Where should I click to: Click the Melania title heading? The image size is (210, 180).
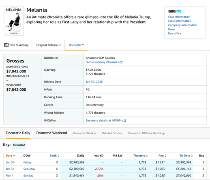point(36,10)
